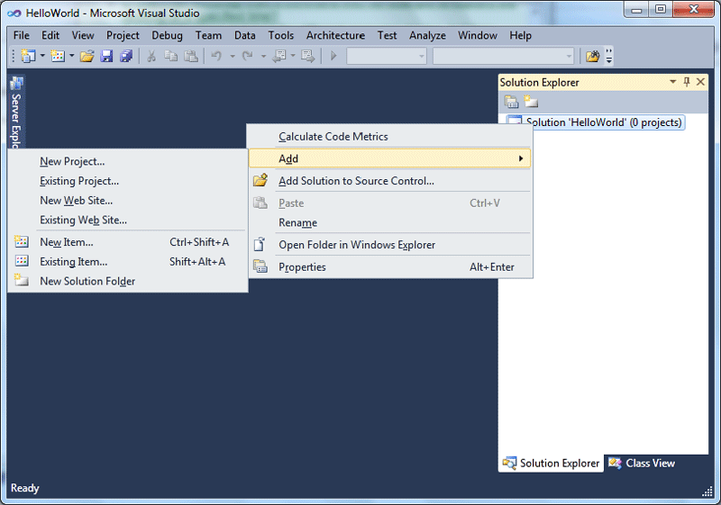Toggle the Solution Explorer auto-hide pin
The image size is (721, 505).
click(687, 82)
